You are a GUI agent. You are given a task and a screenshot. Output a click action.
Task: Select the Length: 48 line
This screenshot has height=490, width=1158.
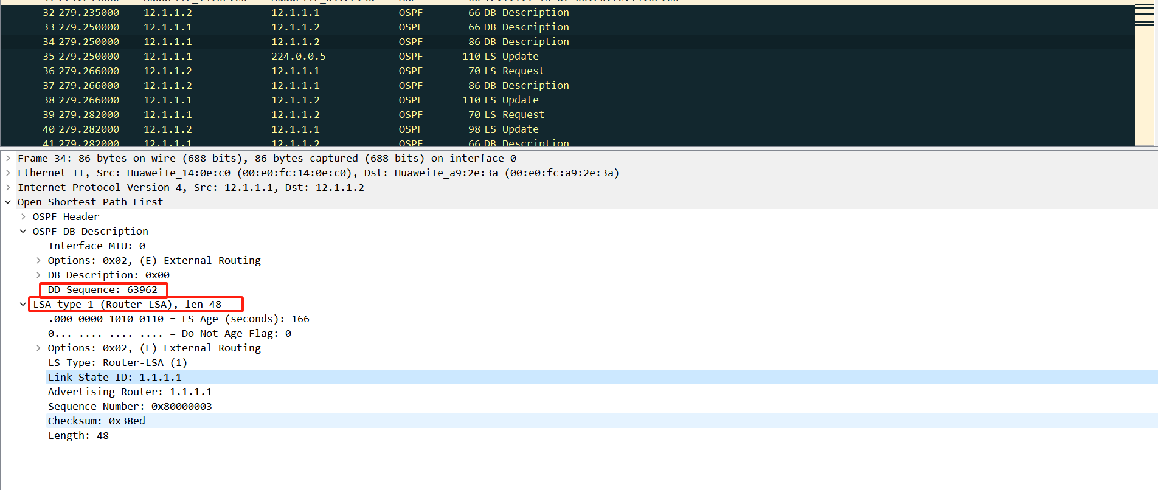click(x=78, y=435)
